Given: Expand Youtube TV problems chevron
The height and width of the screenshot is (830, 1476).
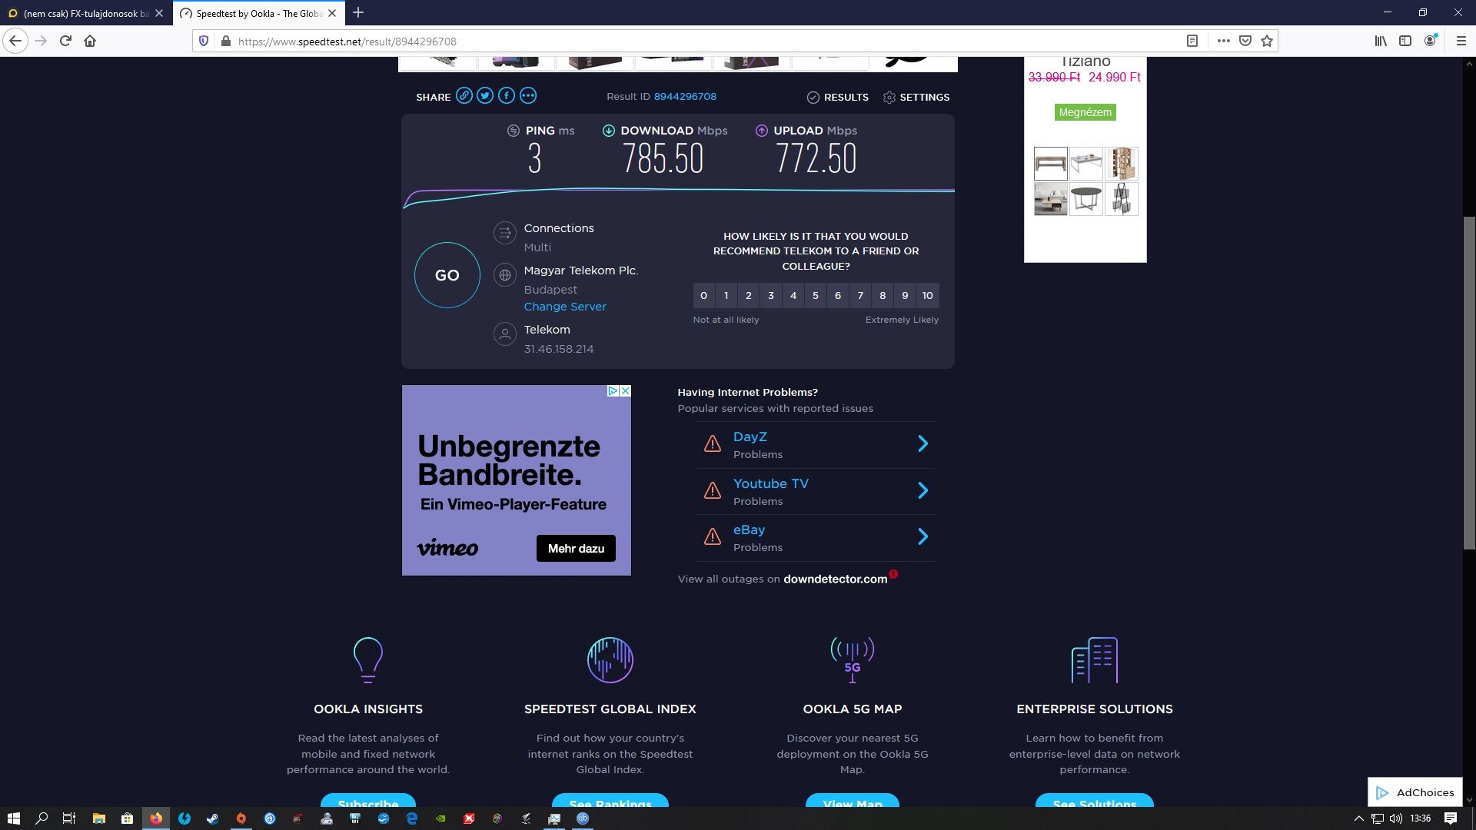Looking at the screenshot, I should (923, 491).
